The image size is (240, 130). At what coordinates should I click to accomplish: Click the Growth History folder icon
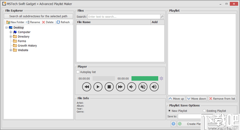point(15,45)
